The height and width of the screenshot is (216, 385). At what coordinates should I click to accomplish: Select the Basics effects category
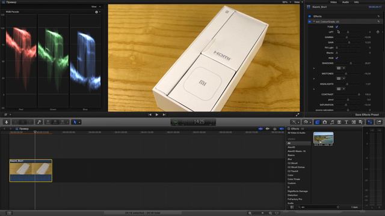291,155
